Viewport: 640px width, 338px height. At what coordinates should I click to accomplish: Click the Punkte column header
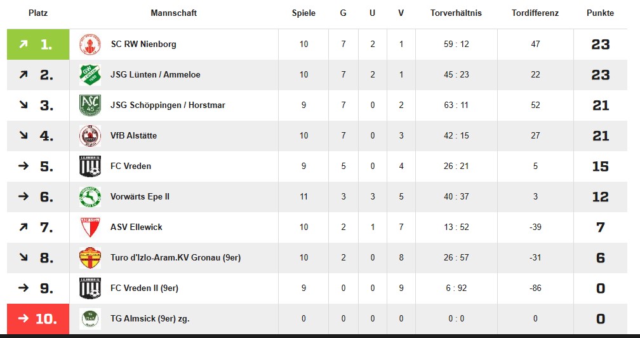pos(600,13)
